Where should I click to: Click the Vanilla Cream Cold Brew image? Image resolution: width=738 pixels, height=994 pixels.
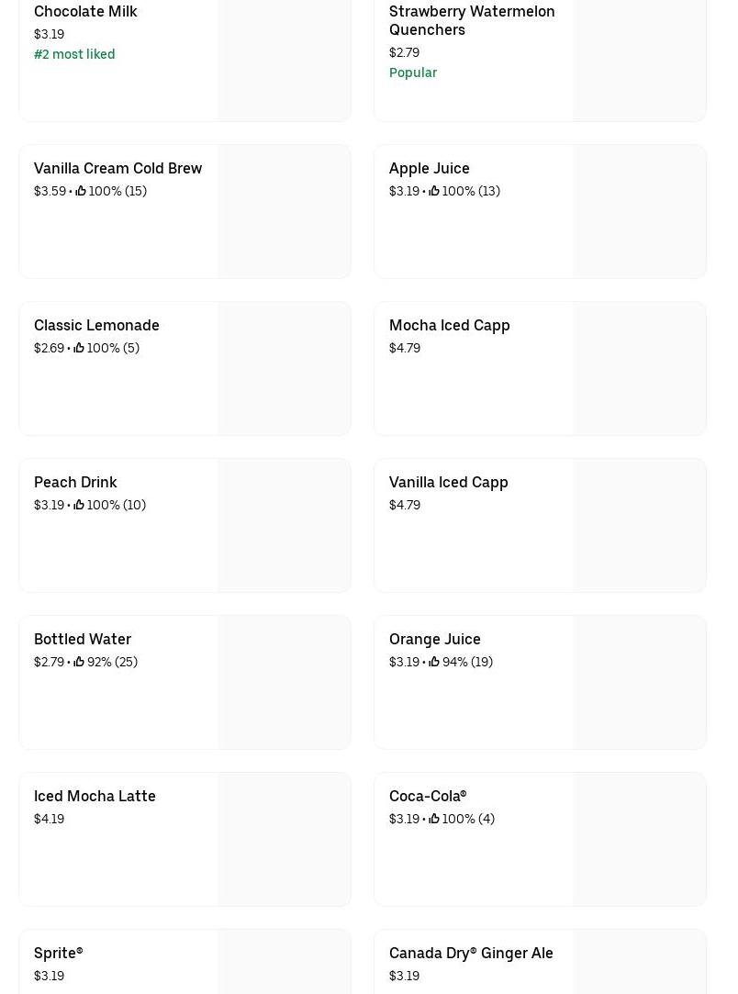click(x=285, y=212)
